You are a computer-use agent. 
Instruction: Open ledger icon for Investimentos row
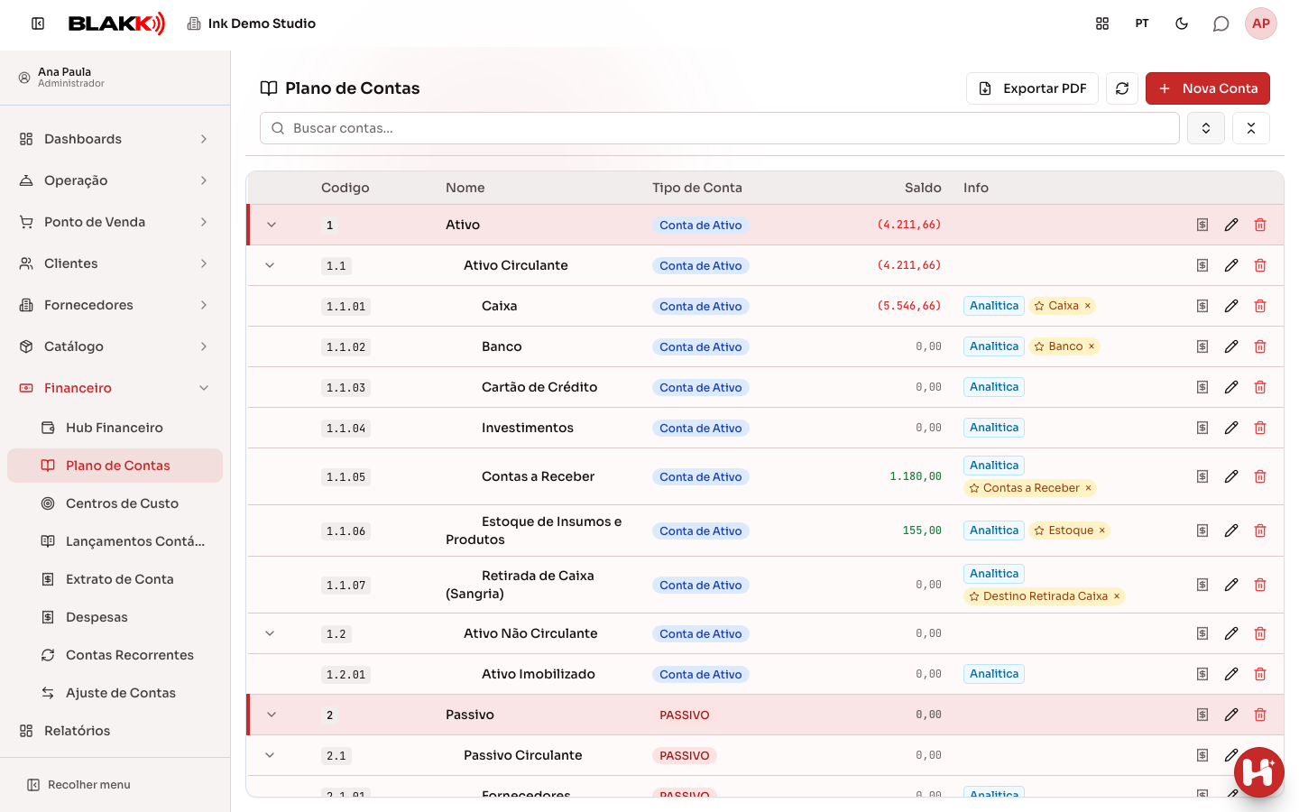click(x=1202, y=428)
